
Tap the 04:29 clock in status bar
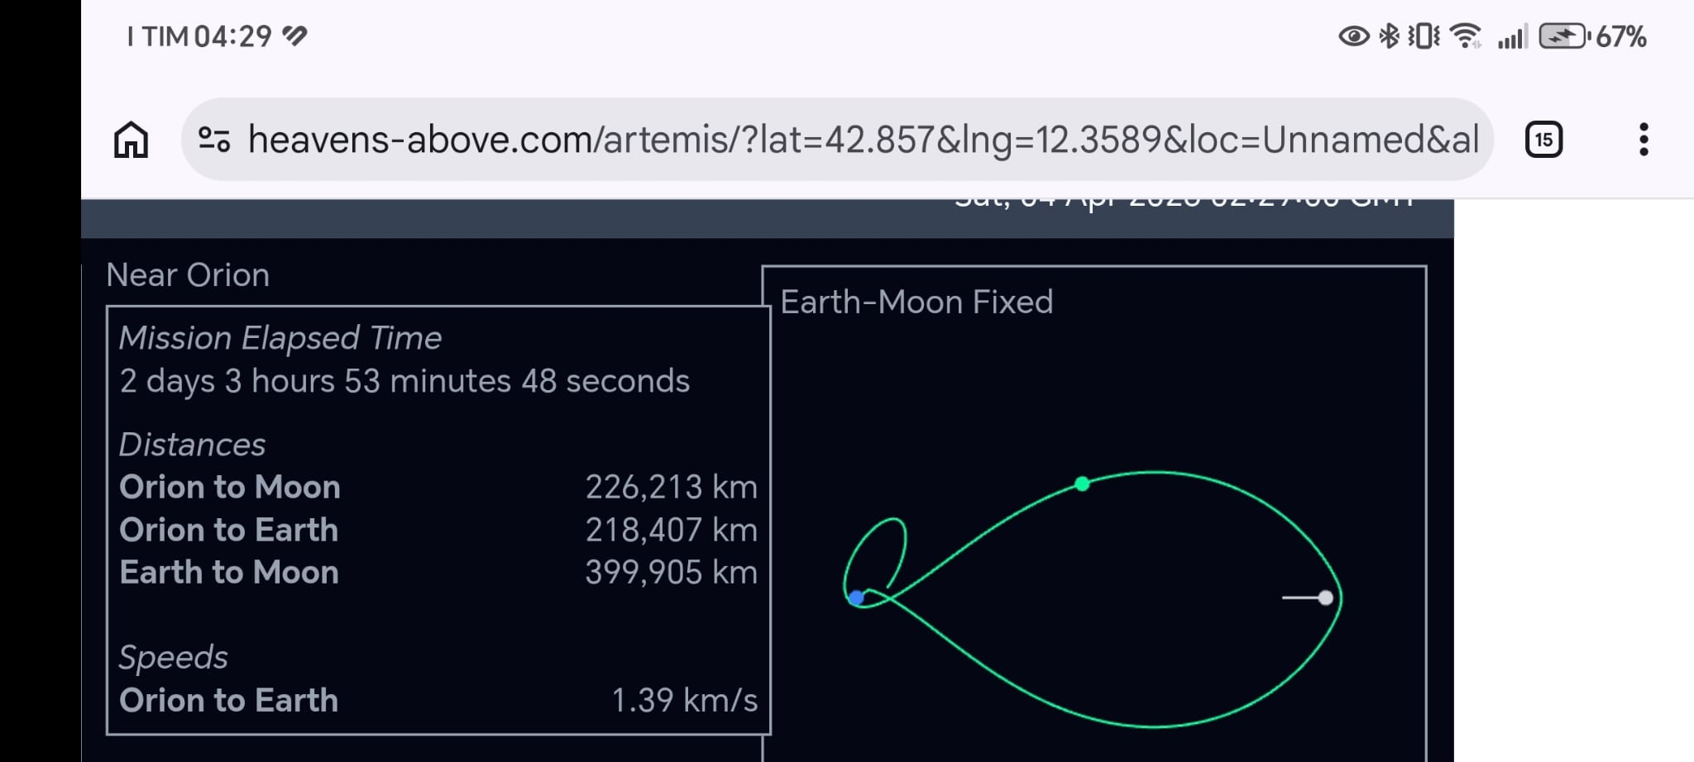pyautogui.click(x=232, y=36)
